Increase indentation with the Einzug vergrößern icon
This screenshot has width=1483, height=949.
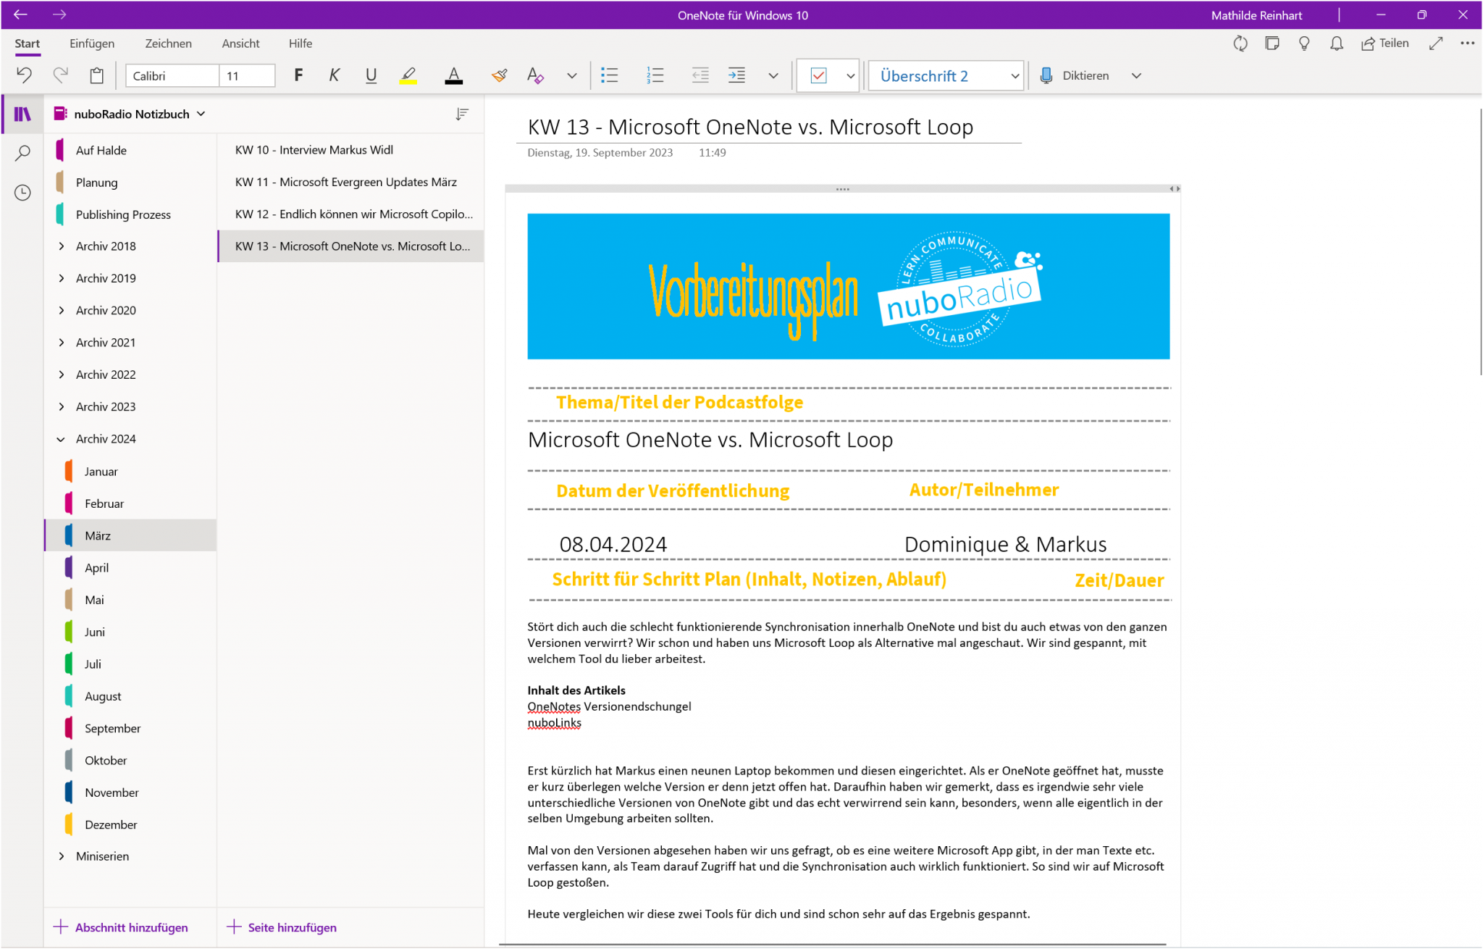[737, 75]
